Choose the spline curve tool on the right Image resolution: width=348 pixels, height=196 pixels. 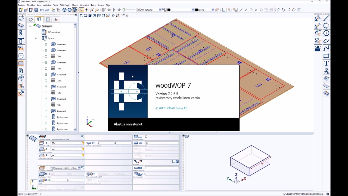point(326,48)
